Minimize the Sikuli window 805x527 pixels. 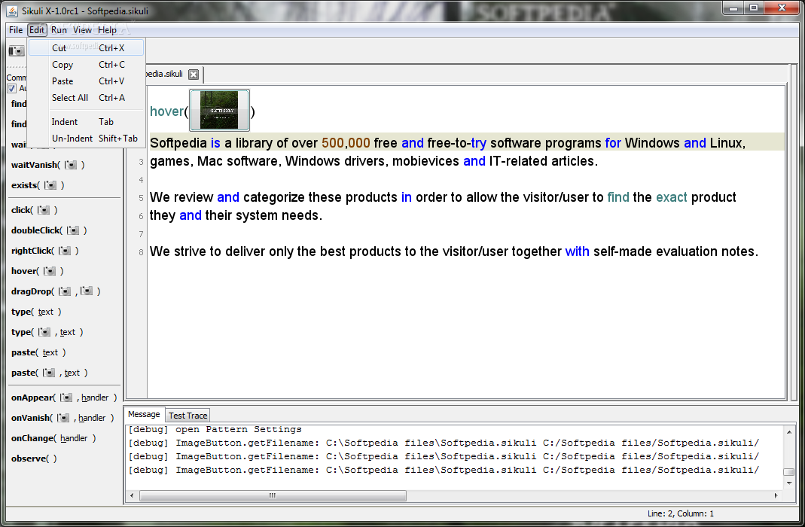[733, 8]
